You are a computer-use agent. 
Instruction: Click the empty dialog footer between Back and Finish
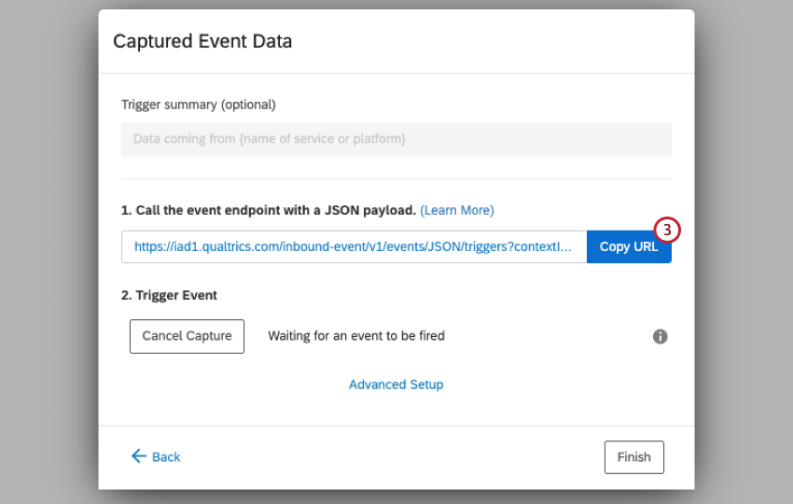(392, 457)
